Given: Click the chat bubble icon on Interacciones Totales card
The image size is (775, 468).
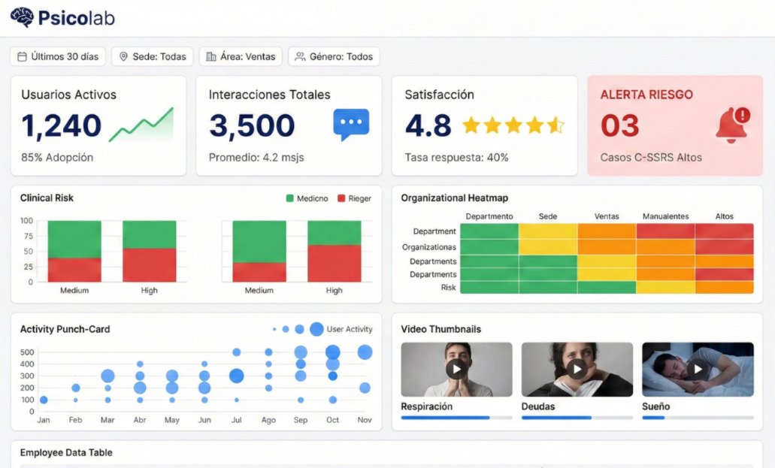Looking at the screenshot, I should [x=350, y=125].
